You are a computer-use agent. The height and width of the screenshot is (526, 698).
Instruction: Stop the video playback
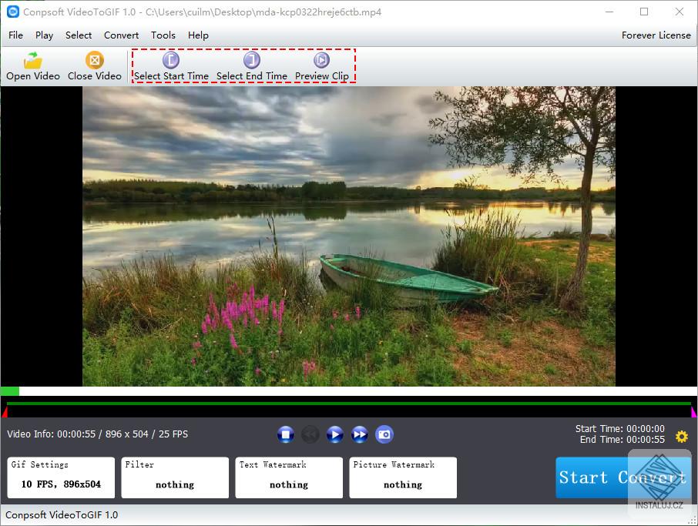point(286,434)
